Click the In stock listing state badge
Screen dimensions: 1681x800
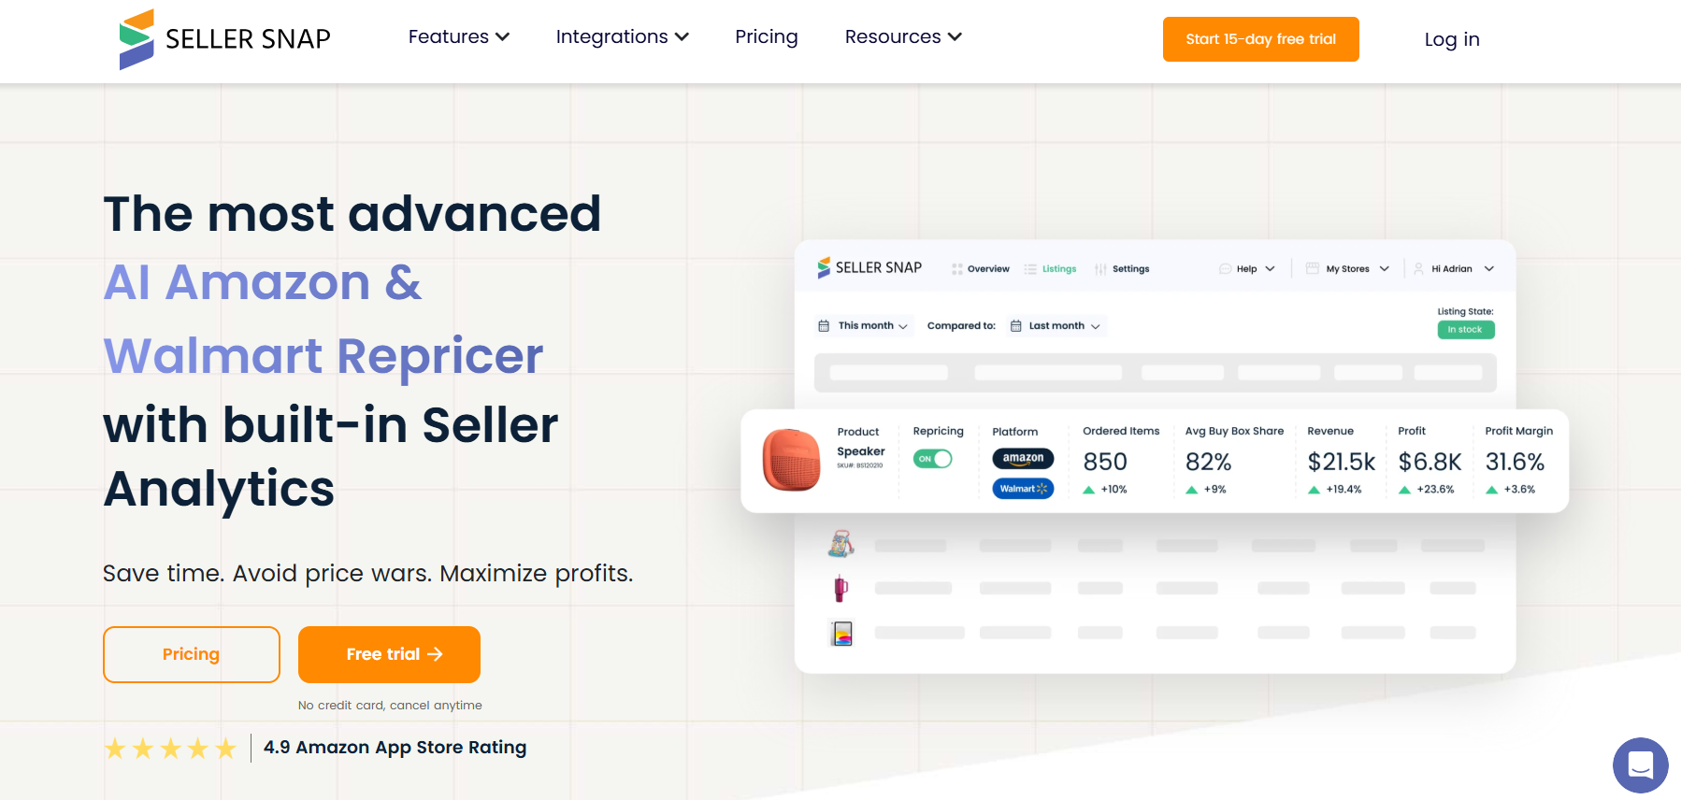coord(1465,330)
